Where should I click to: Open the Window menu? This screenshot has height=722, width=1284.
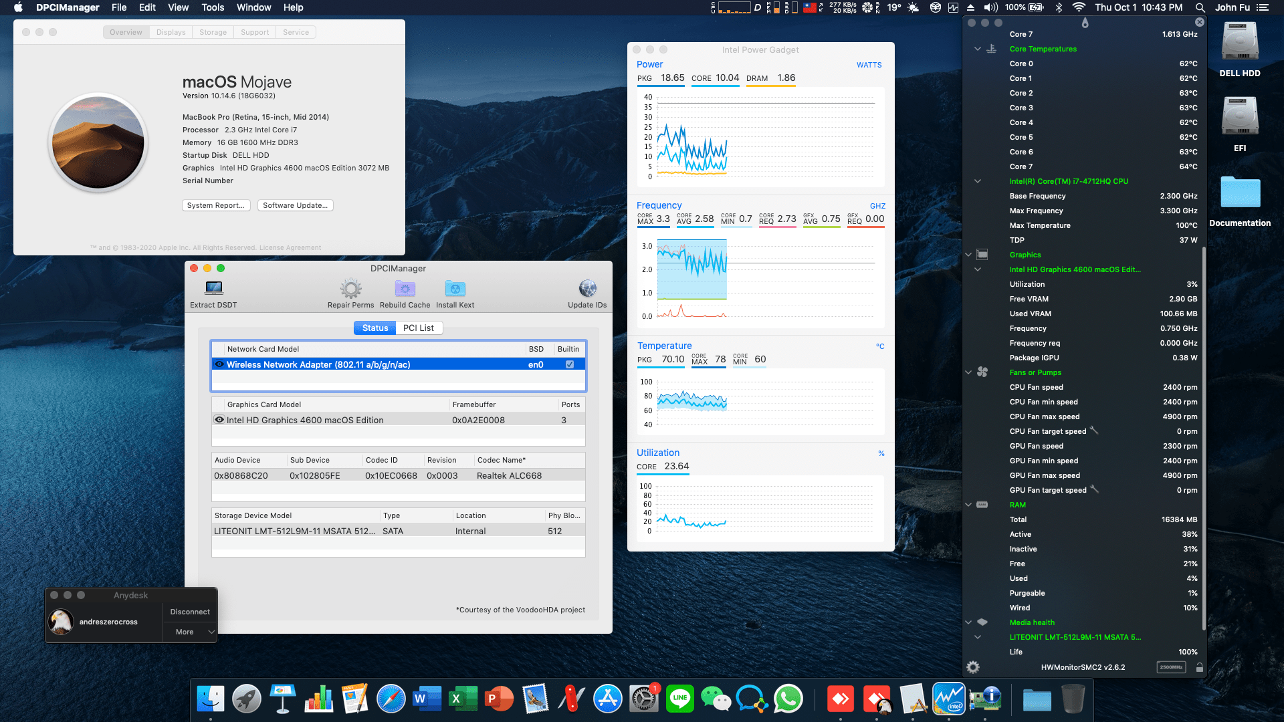(253, 7)
